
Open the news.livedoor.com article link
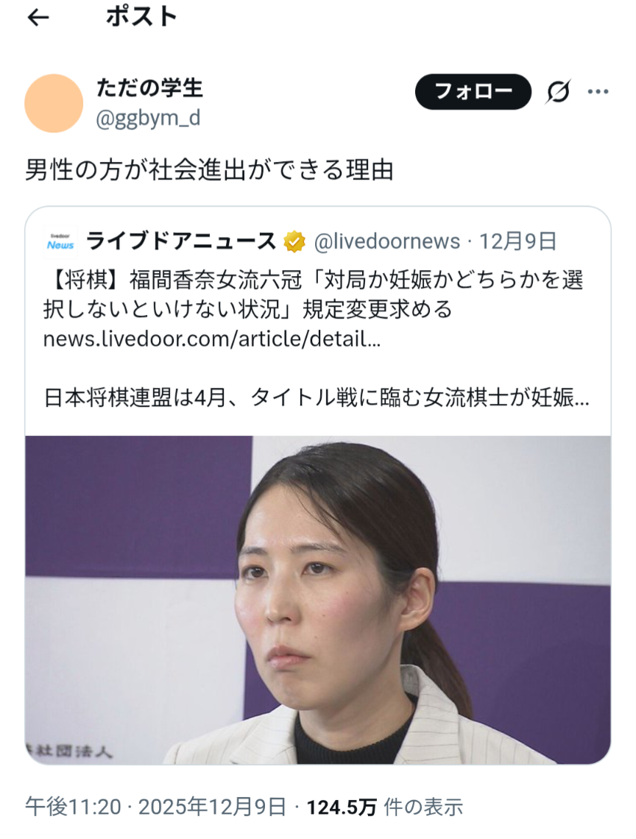coord(212,339)
